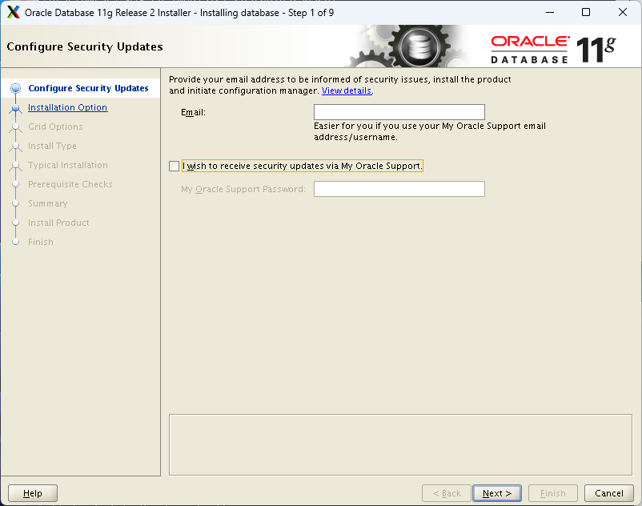Viewport: 642px width, 506px height.
Task: Select Configure Security Updates step
Action: point(88,88)
